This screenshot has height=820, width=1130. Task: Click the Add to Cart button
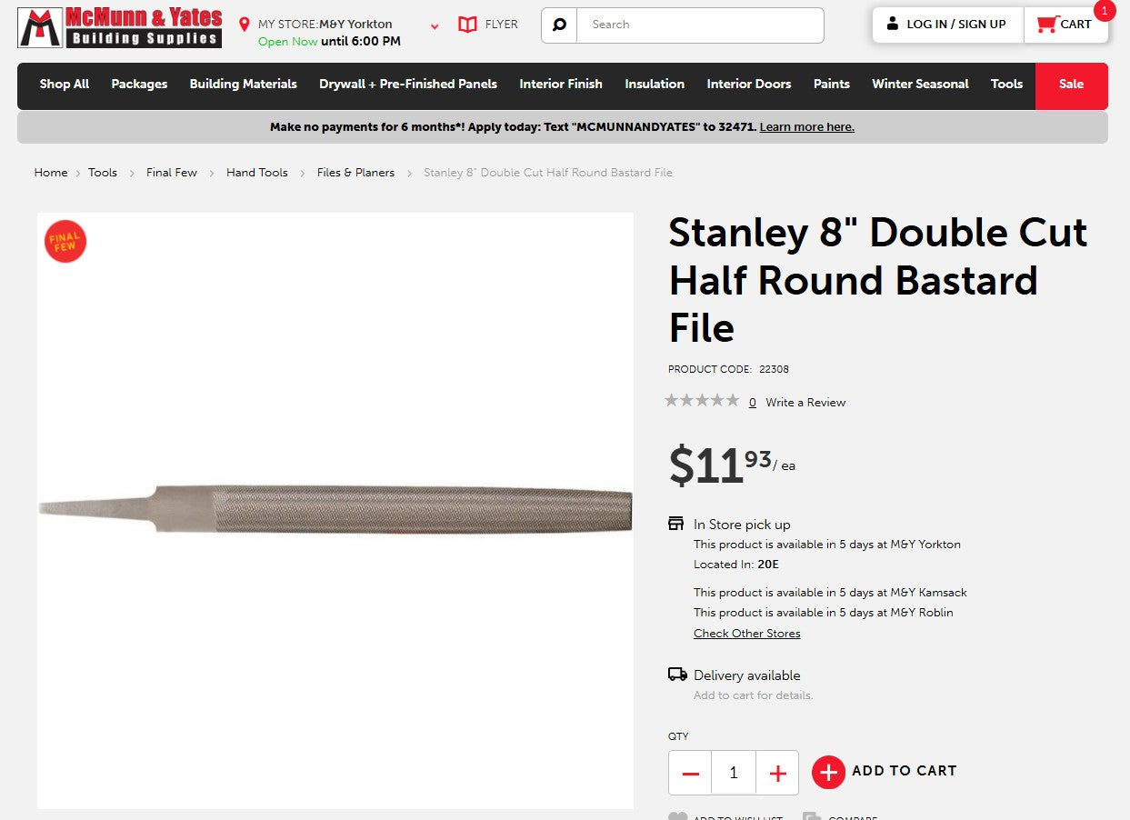click(884, 772)
